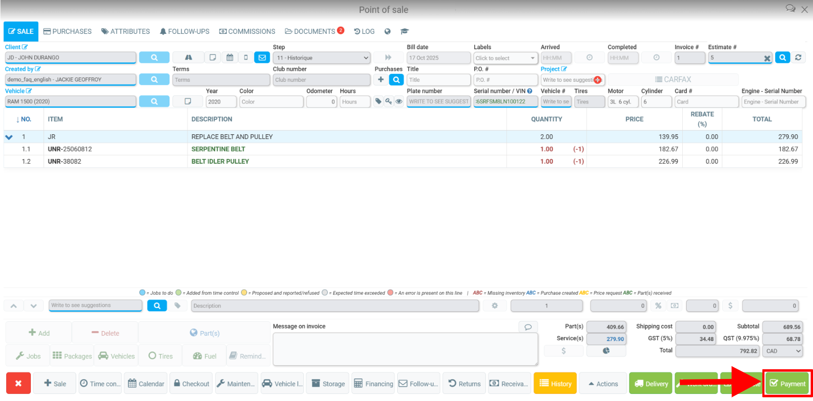Screen dimensions: 813x401
Task: Click the tag icon beside item search
Action: [177, 305]
